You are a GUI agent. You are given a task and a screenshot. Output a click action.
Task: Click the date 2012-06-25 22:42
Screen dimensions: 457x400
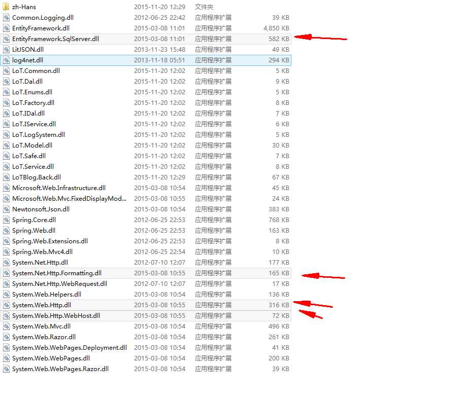[159, 17]
